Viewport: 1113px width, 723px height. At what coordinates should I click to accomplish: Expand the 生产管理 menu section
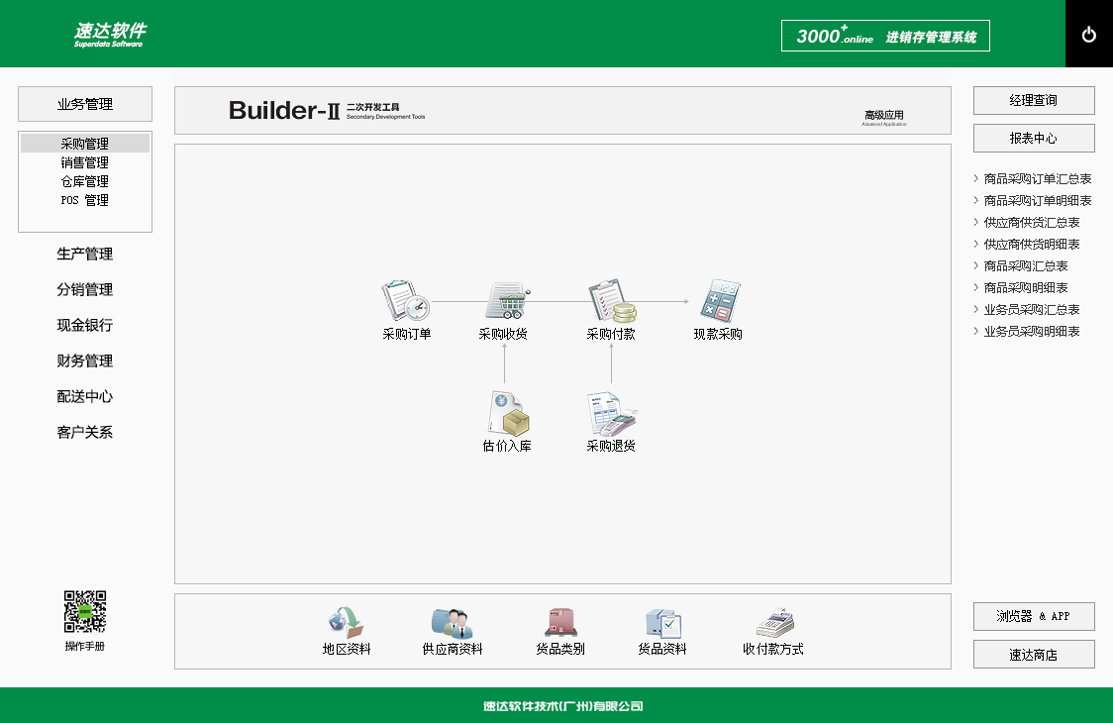[85, 255]
